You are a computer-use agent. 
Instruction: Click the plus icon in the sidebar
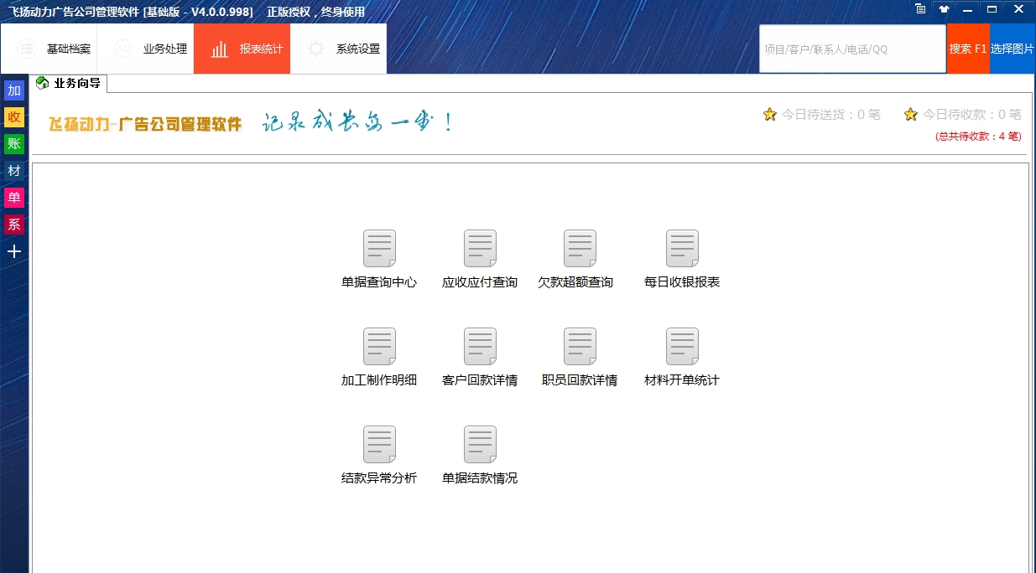pyautogui.click(x=13, y=251)
